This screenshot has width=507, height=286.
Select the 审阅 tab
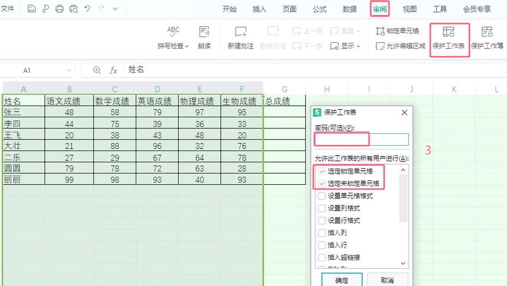(380, 9)
